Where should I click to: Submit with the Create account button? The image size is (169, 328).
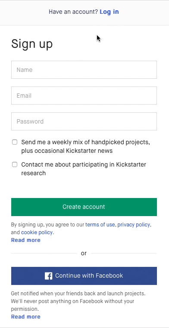tap(84, 207)
